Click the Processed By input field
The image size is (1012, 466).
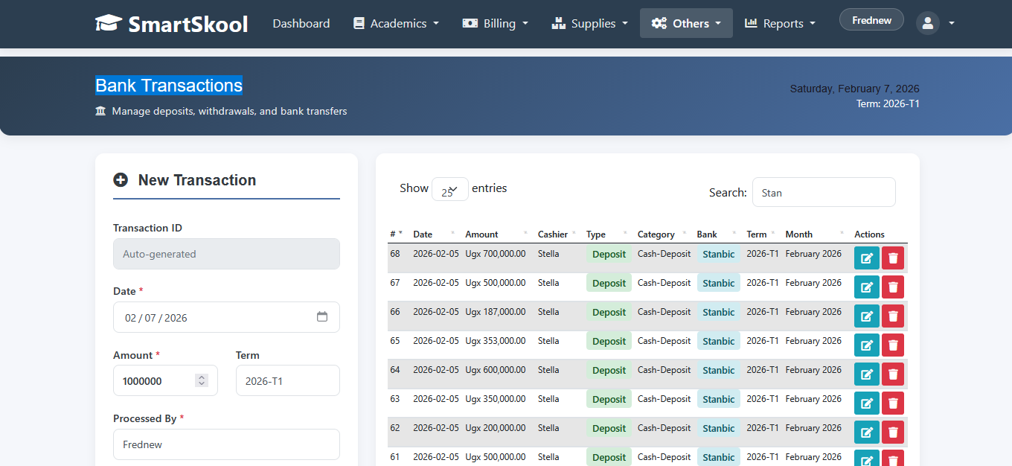tap(226, 444)
